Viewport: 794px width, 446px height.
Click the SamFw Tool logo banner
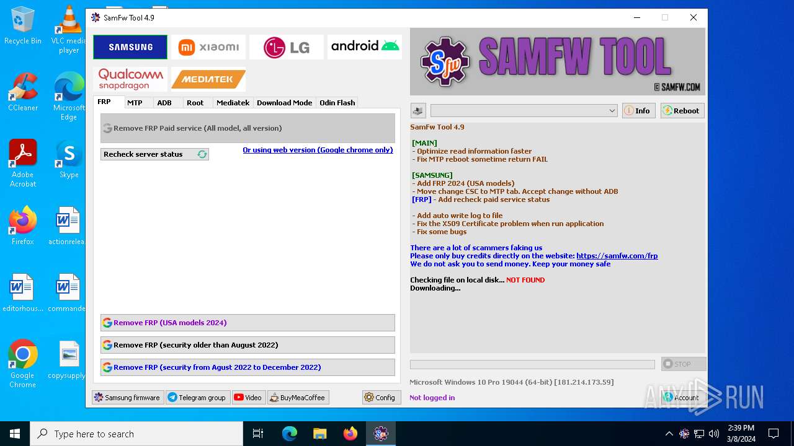(558, 61)
